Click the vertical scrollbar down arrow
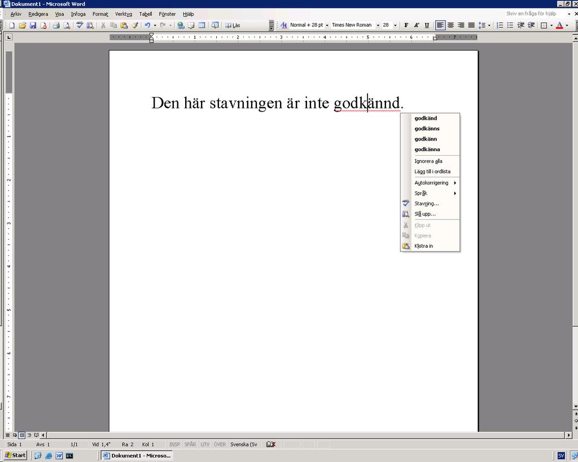Viewport: 578px width, 462px height. point(575,407)
